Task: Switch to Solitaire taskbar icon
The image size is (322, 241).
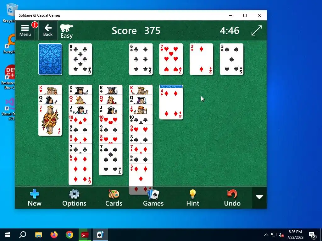Action: pos(100,235)
